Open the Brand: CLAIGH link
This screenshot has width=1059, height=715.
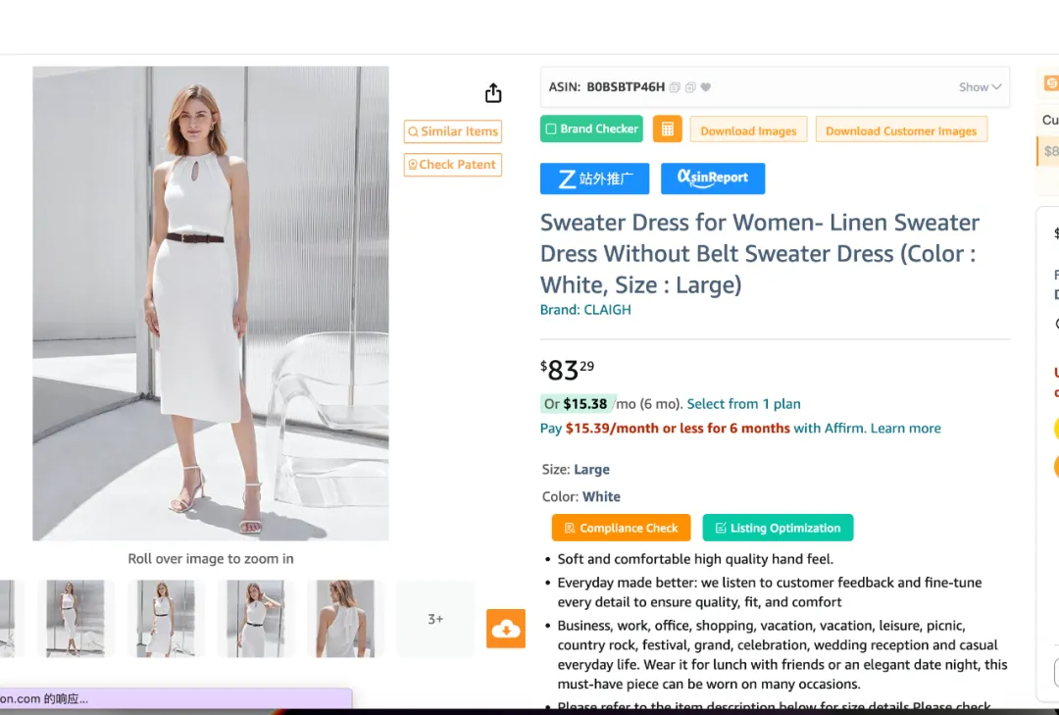point(585,310)
